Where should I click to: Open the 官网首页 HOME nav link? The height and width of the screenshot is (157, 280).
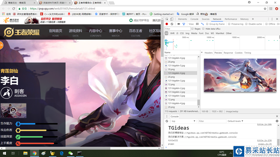(56, 33)
